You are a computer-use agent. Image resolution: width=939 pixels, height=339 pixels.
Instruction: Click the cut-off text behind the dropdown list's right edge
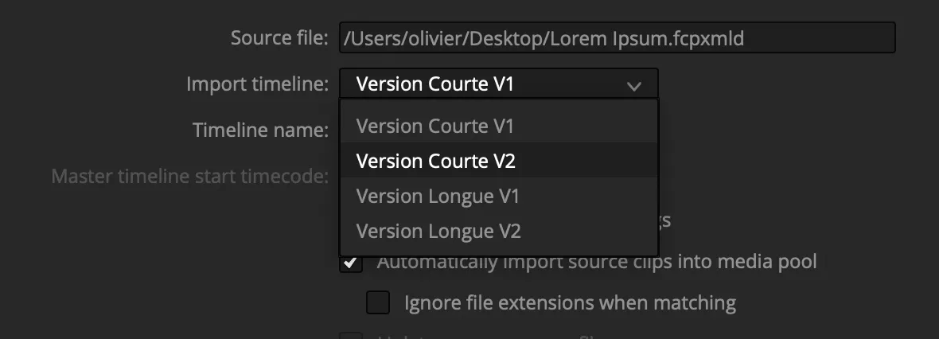tap(665, 220)
